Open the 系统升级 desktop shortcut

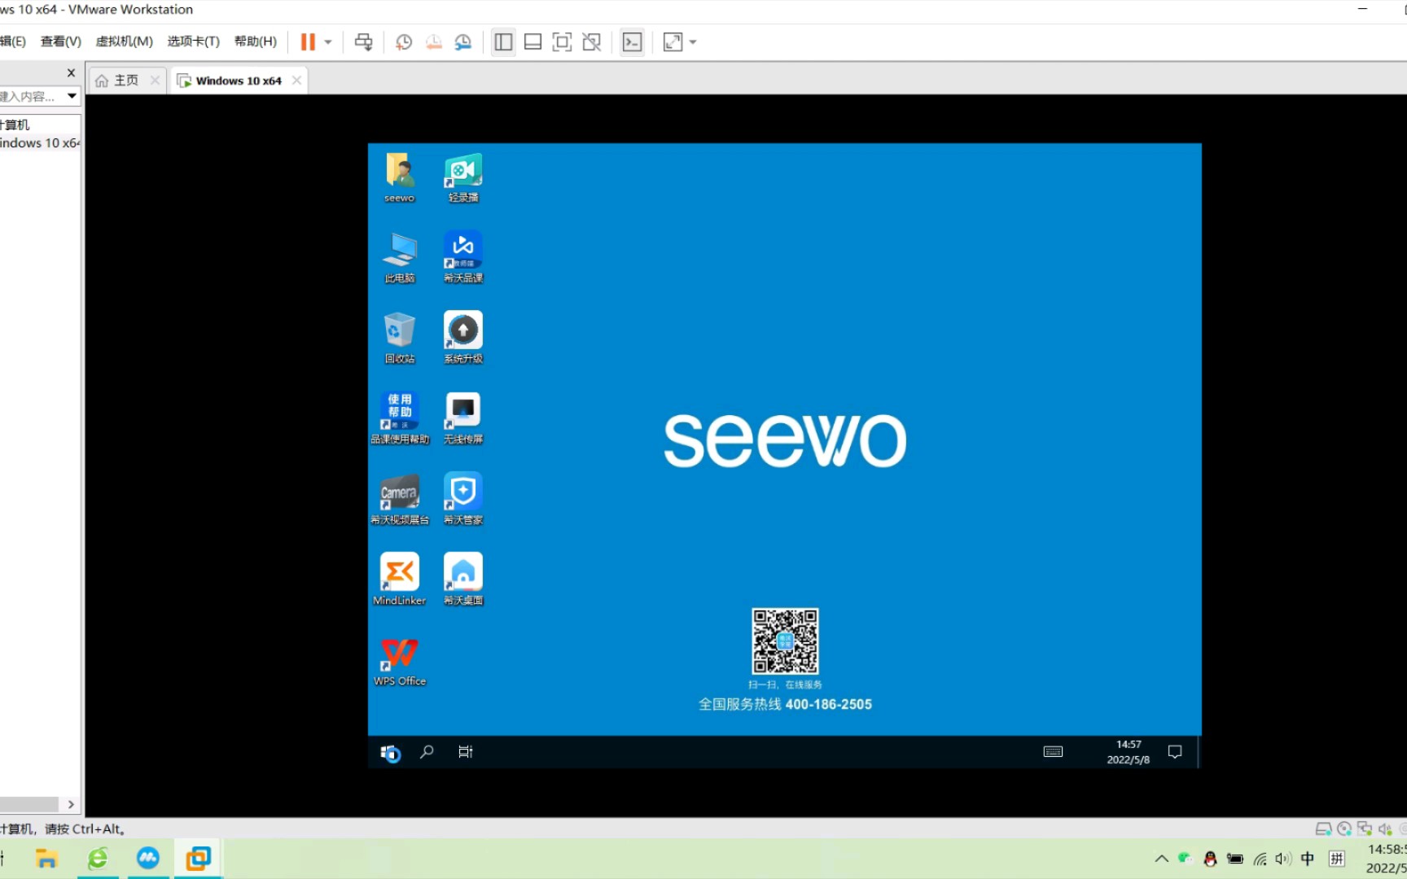coord(463,338)
